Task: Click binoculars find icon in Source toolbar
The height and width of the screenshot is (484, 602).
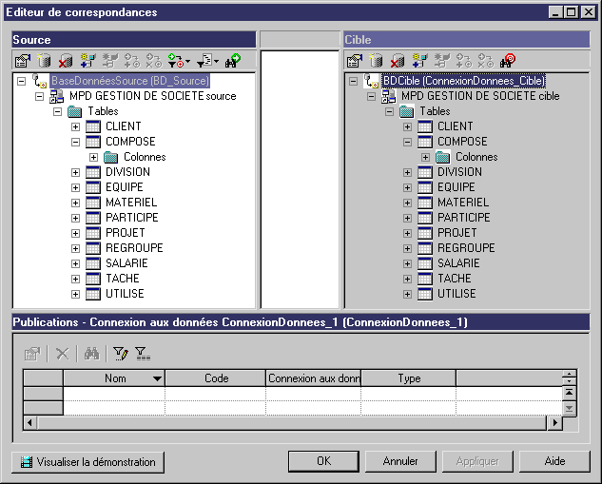Action: coord(233,61)
